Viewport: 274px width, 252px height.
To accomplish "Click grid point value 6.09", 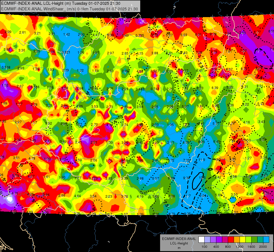I will click(186, 142).
